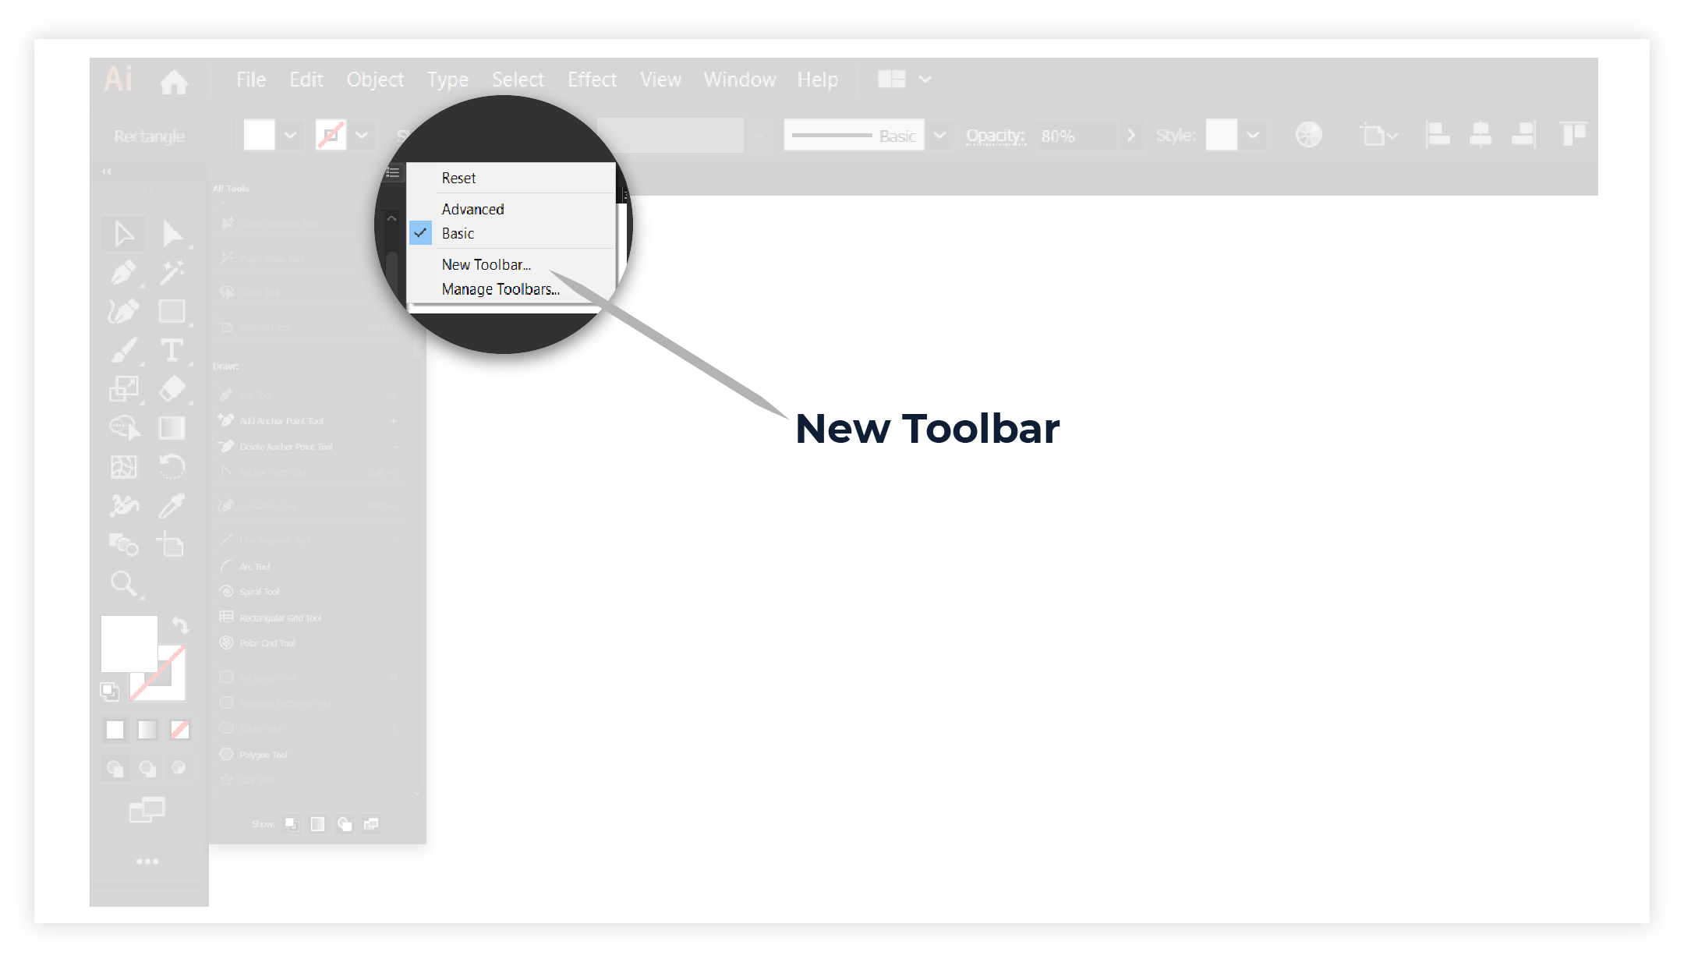Check the Advanced toolbar option

pyautogui.click(x=472, y=208)
